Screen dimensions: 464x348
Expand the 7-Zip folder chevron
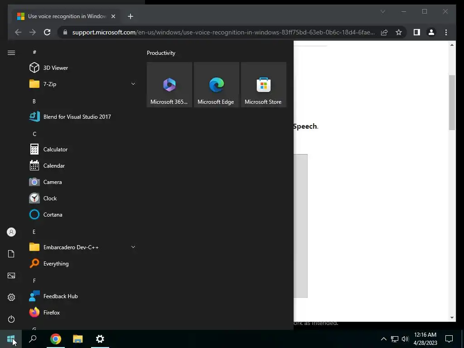[133, 84]
